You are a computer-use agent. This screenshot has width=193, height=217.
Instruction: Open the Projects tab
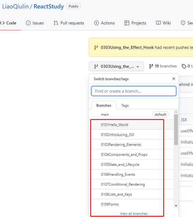pos(135,23)
